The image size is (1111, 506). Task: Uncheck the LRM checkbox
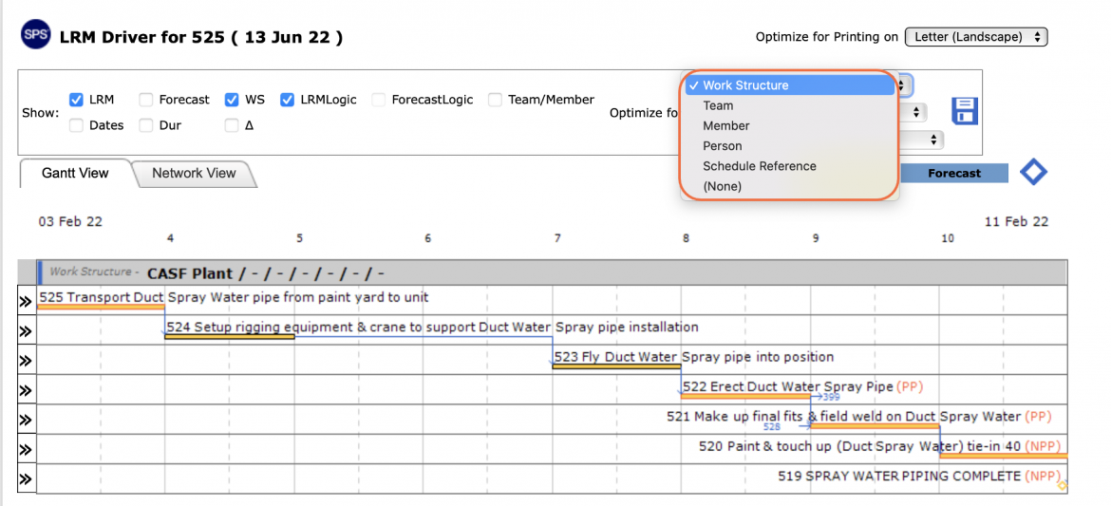[76, 100]
